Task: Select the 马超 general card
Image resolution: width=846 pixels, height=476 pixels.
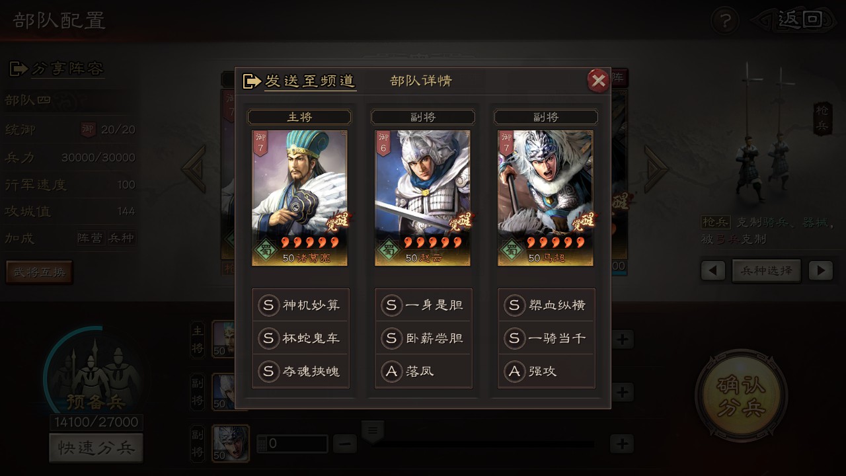Action: pyautogui.click(x=546, y=198)
